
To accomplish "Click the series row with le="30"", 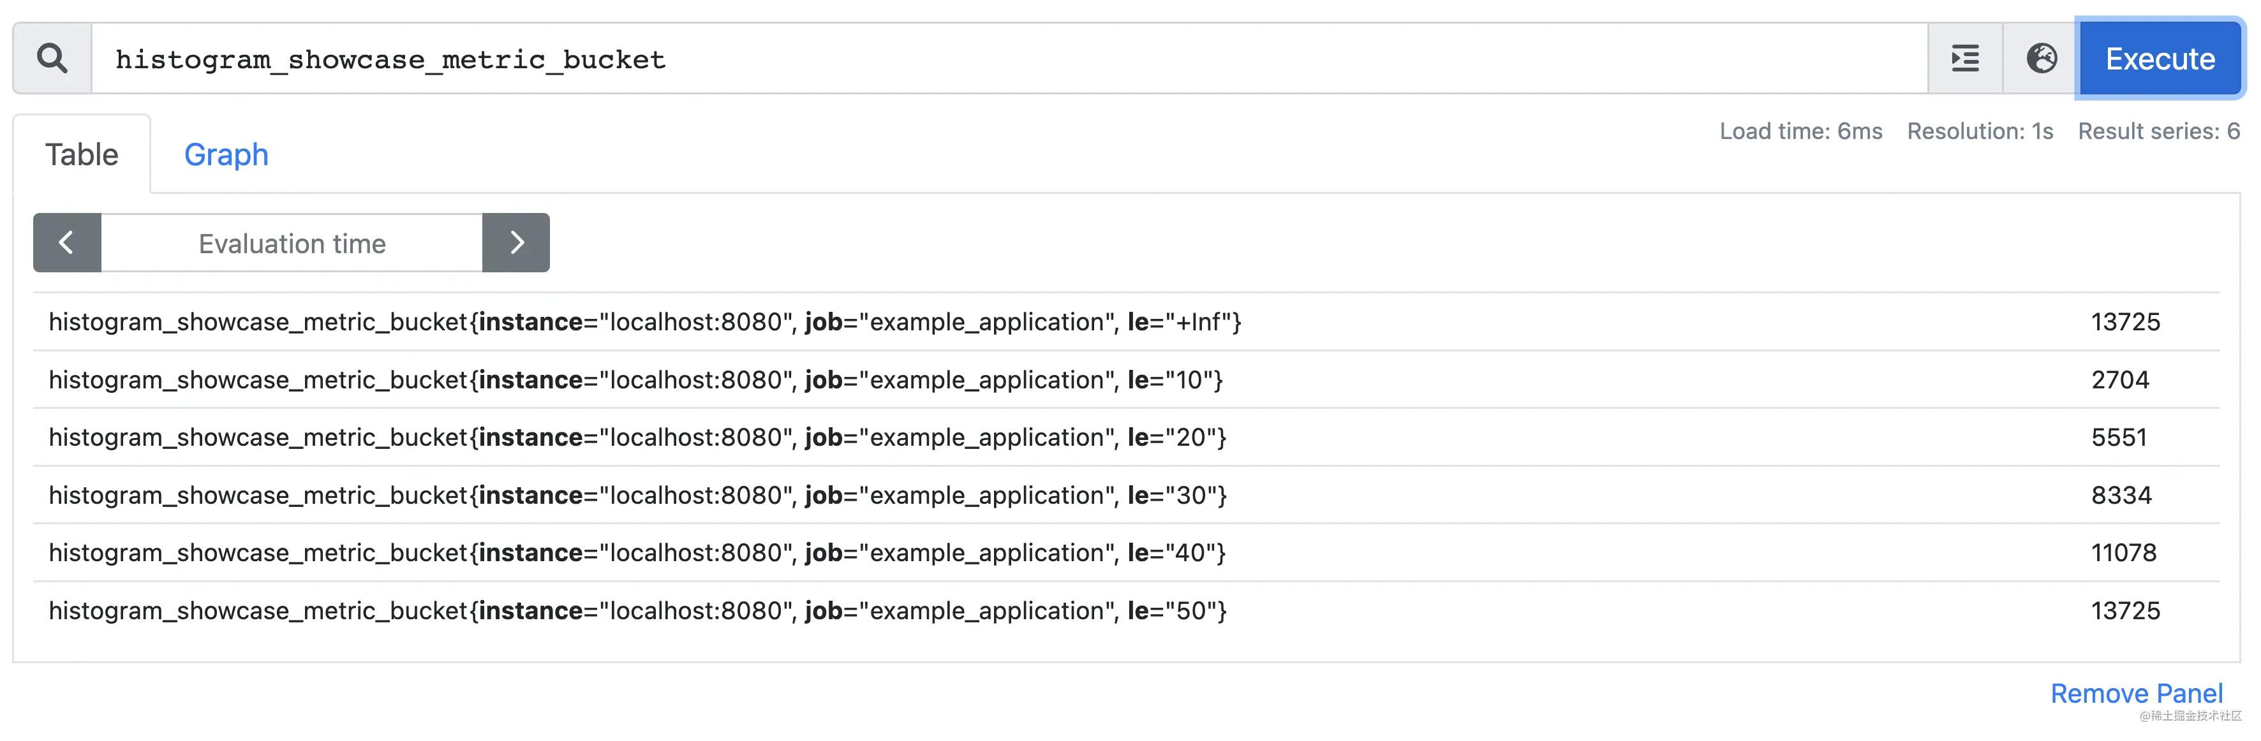I will tap(637, 495).
